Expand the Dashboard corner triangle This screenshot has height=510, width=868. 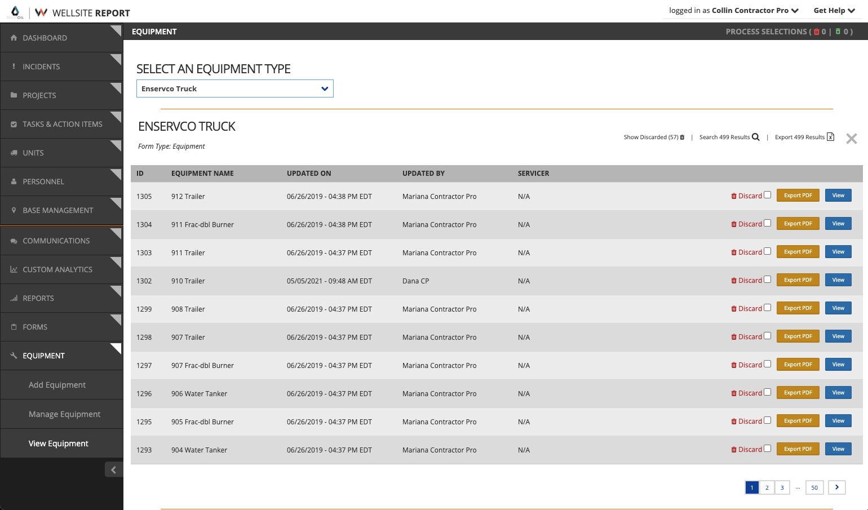pos(116,30)
